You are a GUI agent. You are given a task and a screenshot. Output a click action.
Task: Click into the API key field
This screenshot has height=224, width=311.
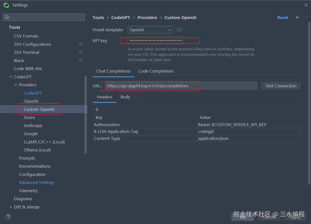tap(156, 40)
